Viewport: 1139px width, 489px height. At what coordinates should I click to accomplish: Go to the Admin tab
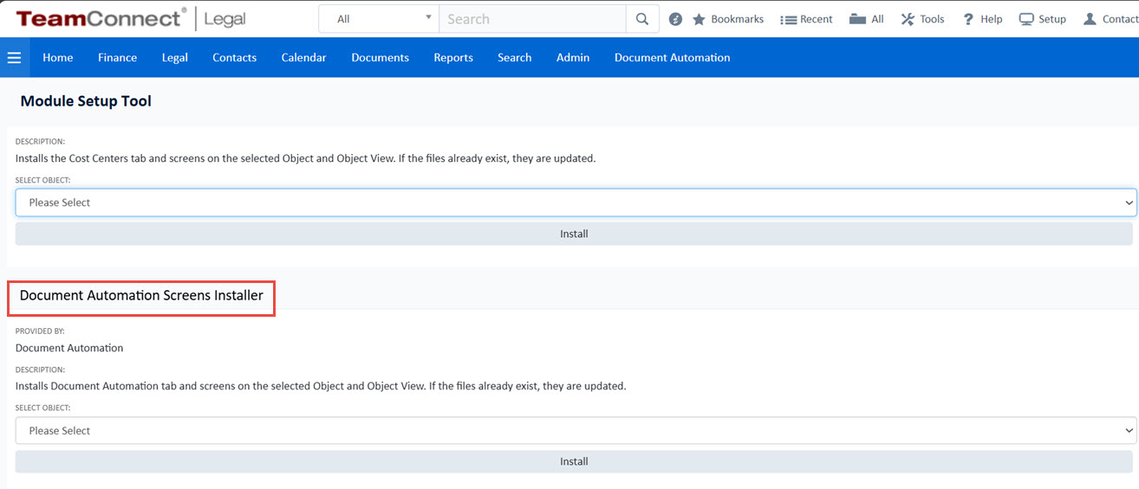tap(573, 58)
